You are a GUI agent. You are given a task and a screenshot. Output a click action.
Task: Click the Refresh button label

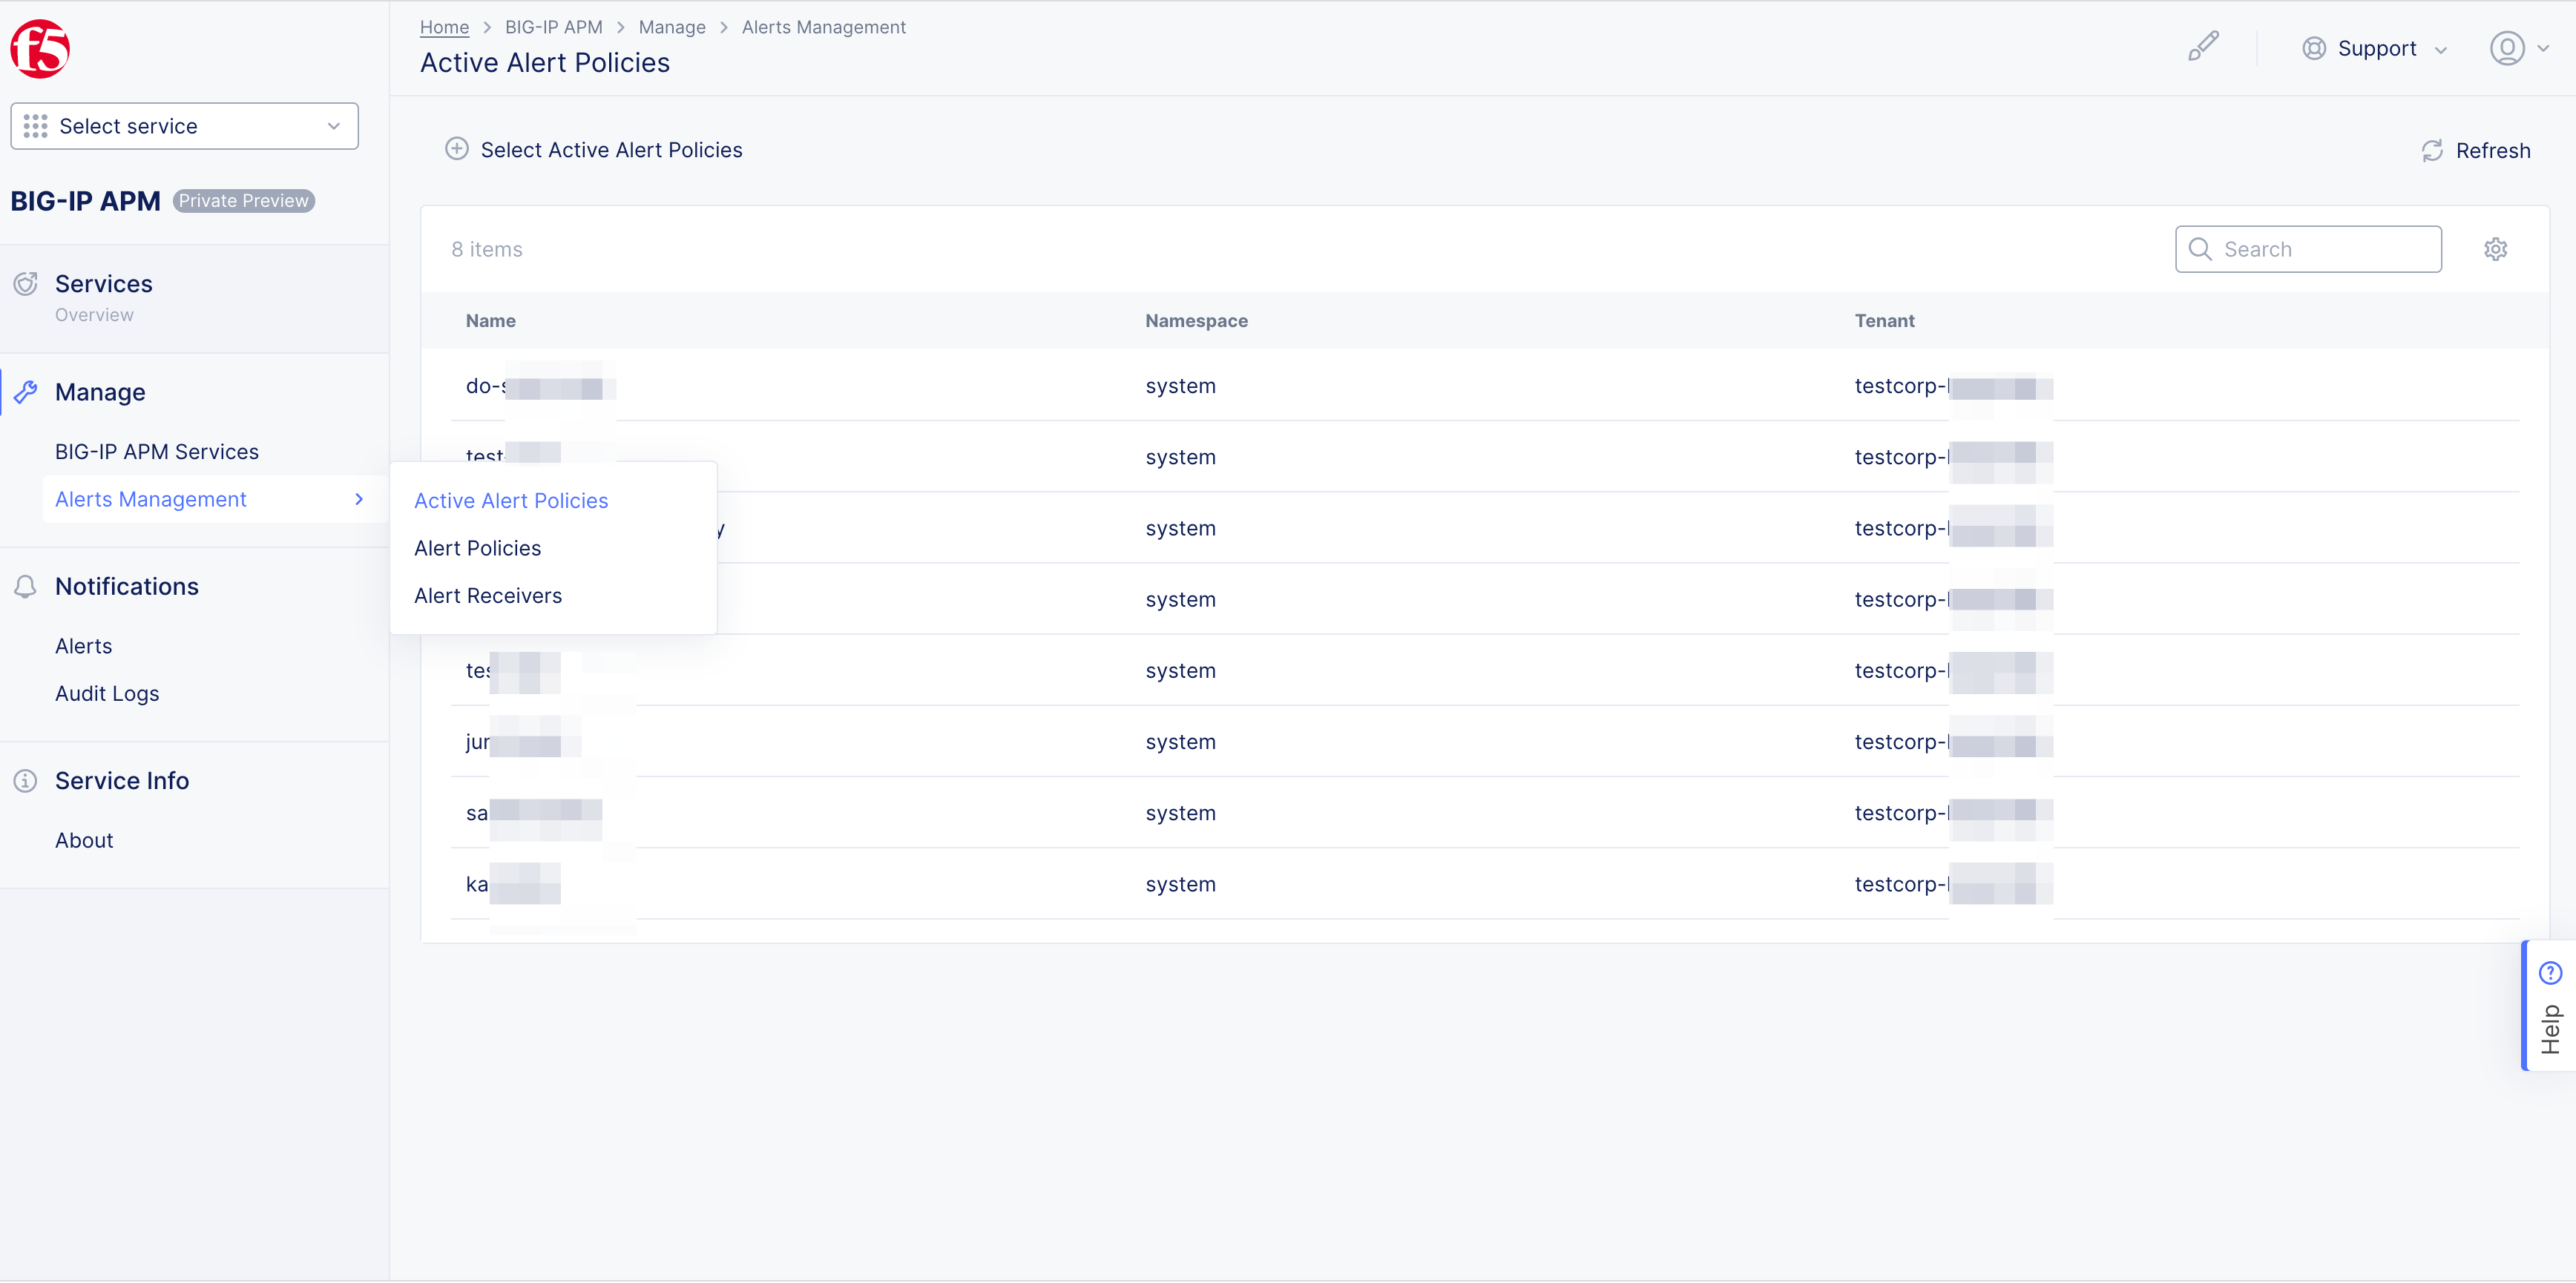[2493, 150]
